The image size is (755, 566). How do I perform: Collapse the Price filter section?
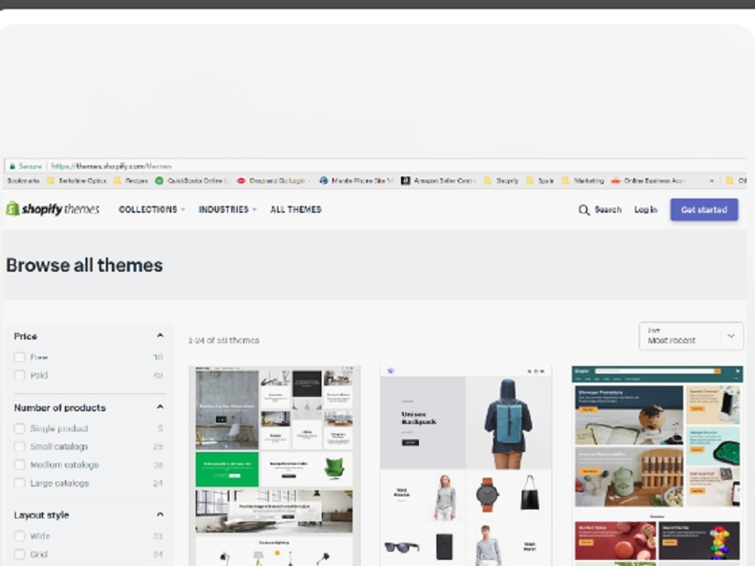tap(160, 336)
